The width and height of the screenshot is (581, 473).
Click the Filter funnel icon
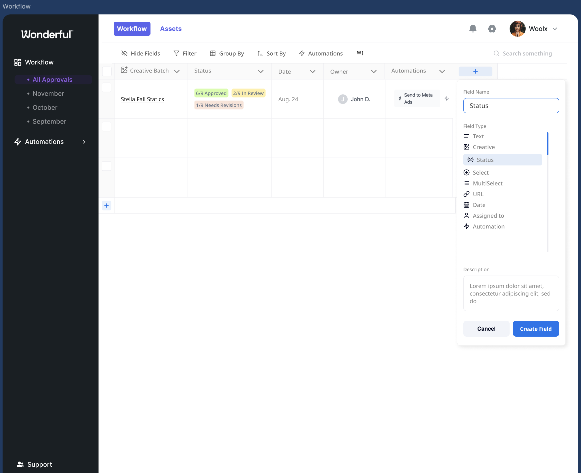pos(177,53)
